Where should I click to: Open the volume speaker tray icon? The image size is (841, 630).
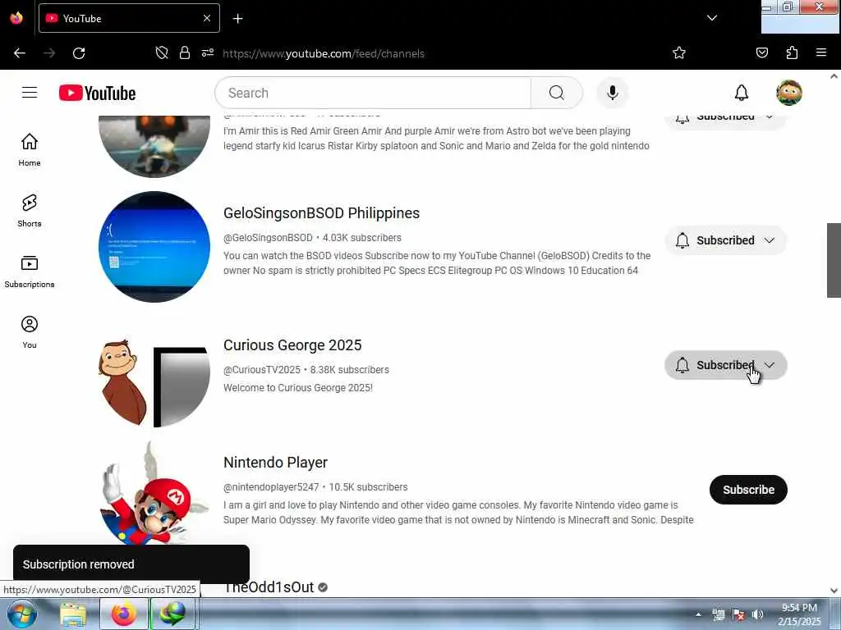click(x=757, y=614)
